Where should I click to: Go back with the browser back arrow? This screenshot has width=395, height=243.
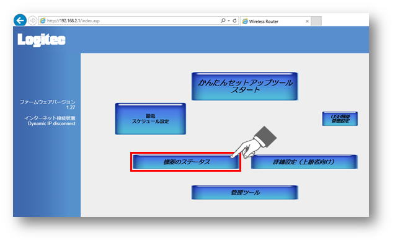pyautogui.click(x=20, y=20)
